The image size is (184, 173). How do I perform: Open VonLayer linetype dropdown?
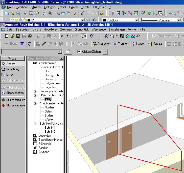pos(179,20)
